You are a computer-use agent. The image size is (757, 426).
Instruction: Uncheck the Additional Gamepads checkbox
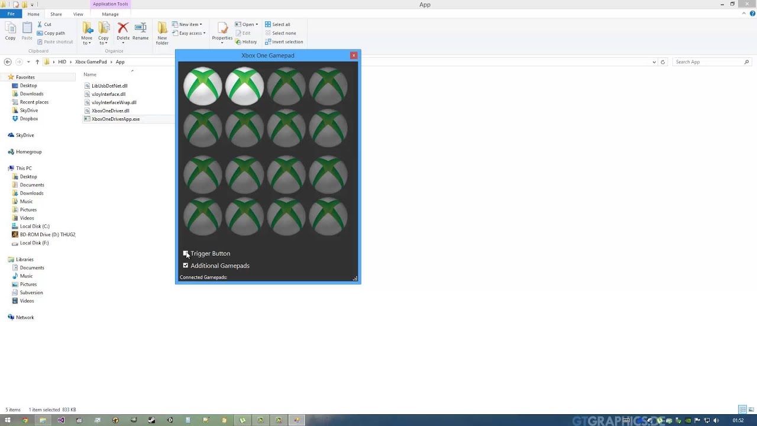pyautogui.click(x=186, y=266)
